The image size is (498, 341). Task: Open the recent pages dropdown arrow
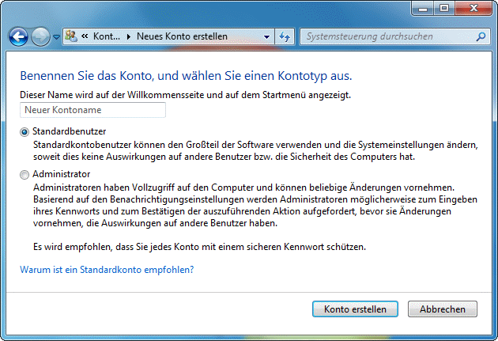click(x=57, y=37)
